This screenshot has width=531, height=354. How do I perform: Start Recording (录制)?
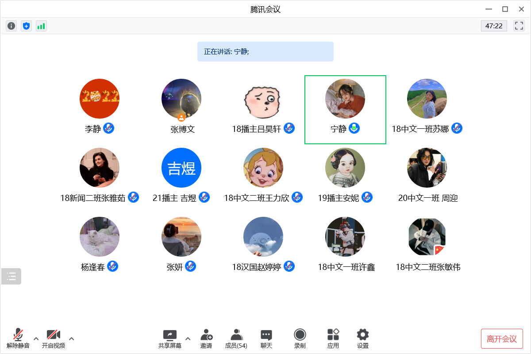tap(300, 339)
